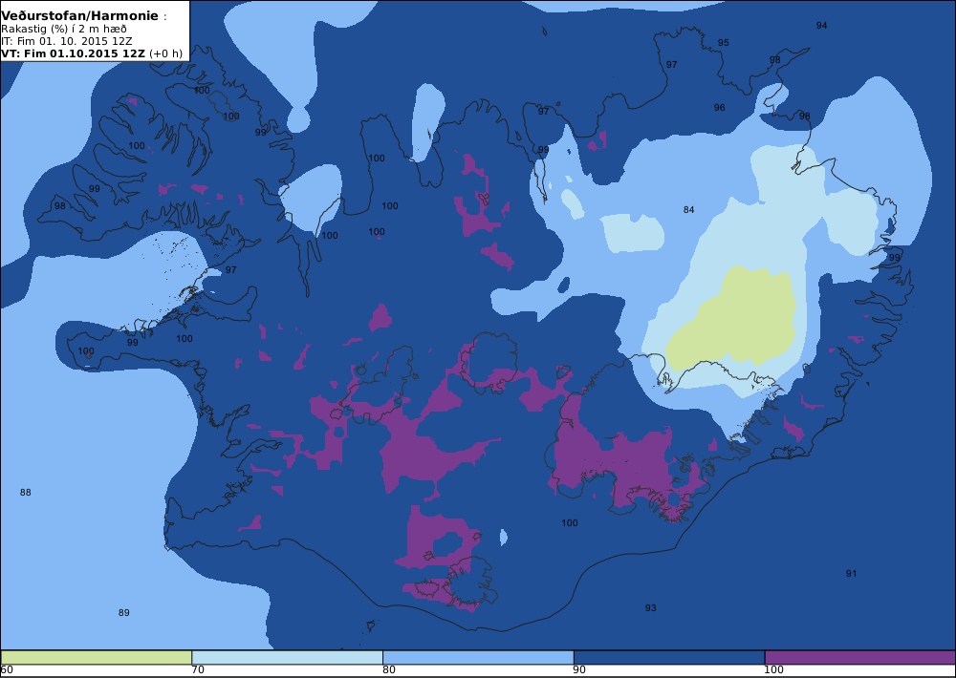Click the humidity value '93' on the map
This screenshot has width=956, height=678.
[650, 608]
